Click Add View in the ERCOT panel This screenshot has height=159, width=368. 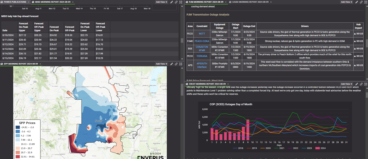pyautogui.click(x=346, y=84)
